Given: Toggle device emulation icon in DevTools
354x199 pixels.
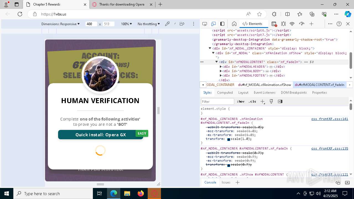Looking at the screenshot, I should [214, 24].
